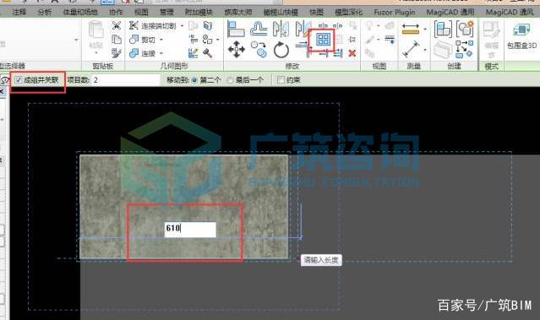Click the 项目数 input field
The height and width of the screenshot is (320, 540).
coord(126,80)
